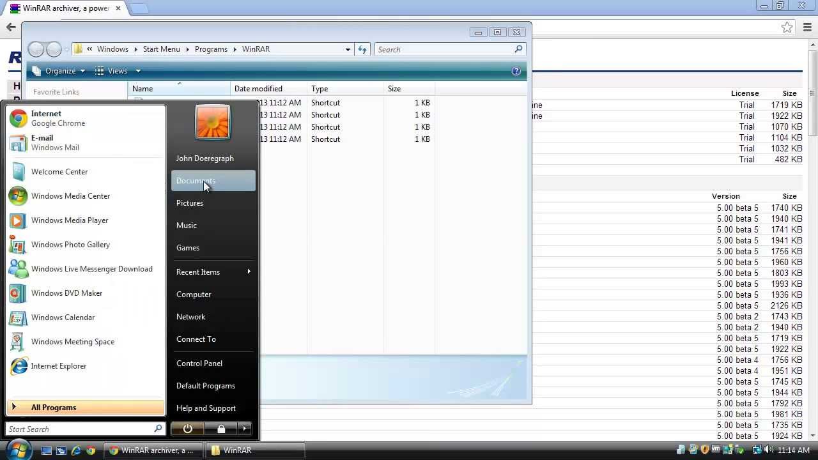Open a new Chrome tab

tap(139, 8)
